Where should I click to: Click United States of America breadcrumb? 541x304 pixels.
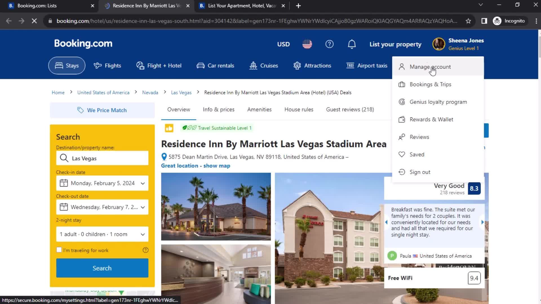(103, 93)
